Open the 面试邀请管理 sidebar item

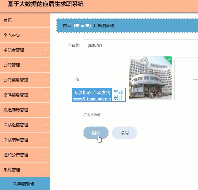[25, 125]
